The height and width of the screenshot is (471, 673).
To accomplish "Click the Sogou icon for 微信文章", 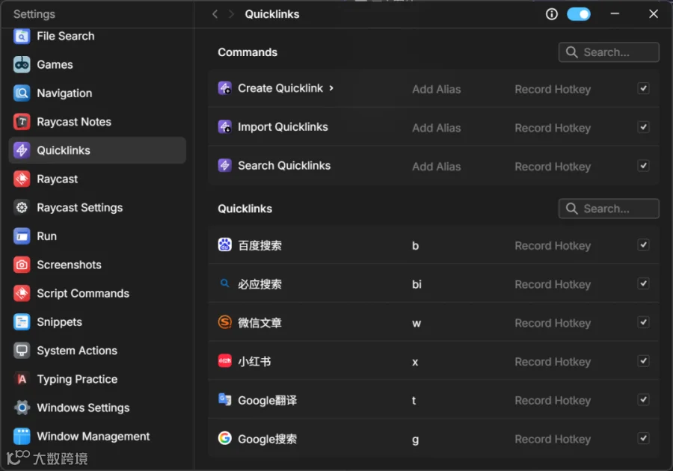I will [225, 322].
